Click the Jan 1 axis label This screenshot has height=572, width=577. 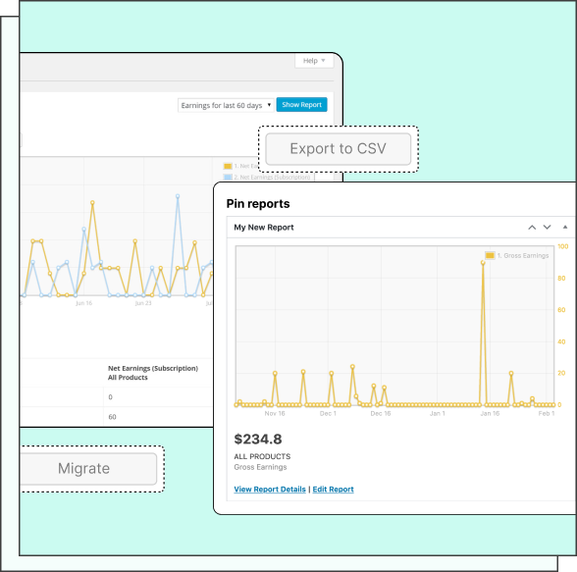coord(438,413)
